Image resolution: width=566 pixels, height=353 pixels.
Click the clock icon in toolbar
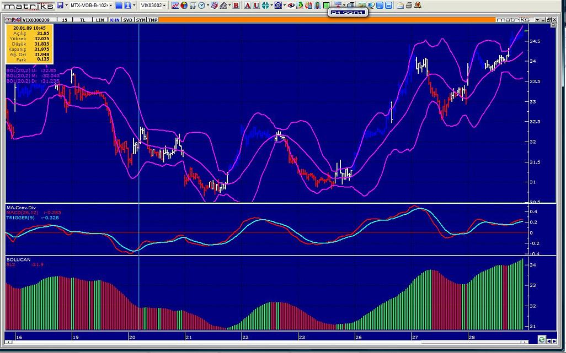pos(202,6)
